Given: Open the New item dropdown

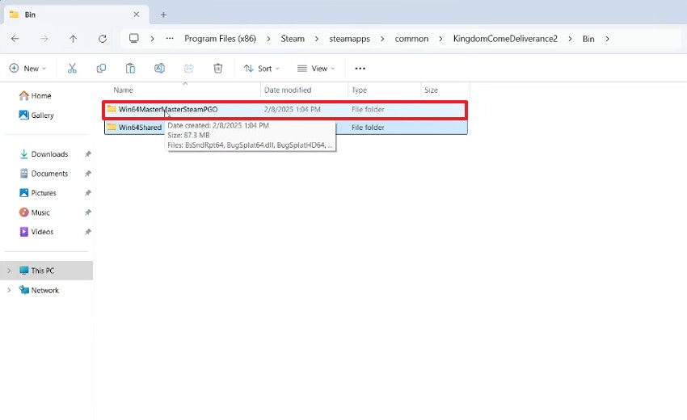Looking at the screenshot, I should point(27,69).
